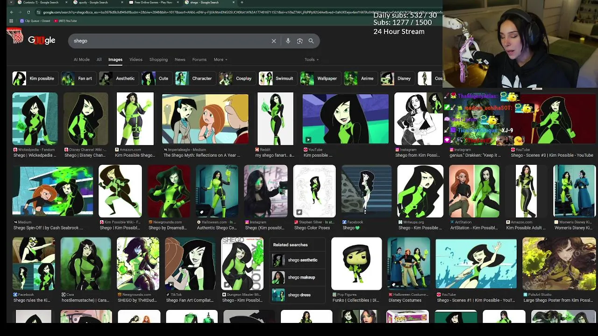
Task: Filter images by the 'Character' chip
Action: 195,78
